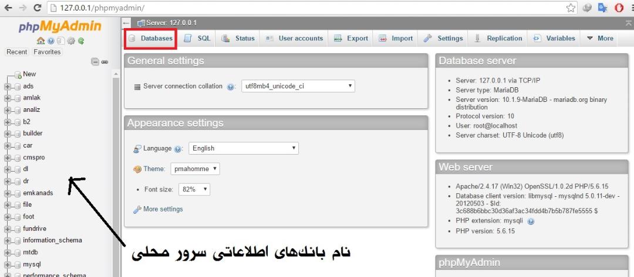
Task: Expand the cmspro database node
Action: (x=7, y=158)
